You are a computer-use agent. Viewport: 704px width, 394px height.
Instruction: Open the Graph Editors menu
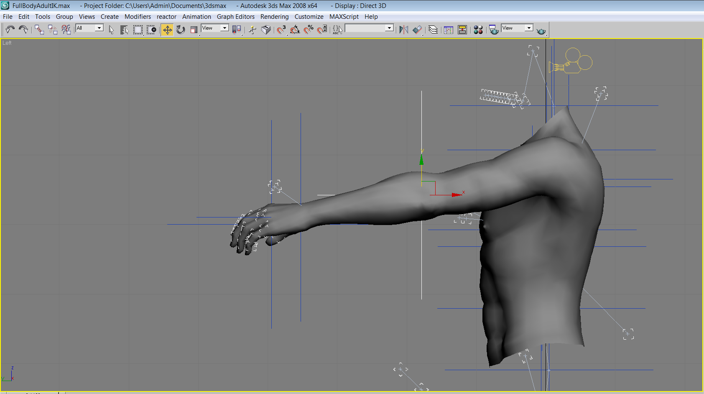click(235, 17)
